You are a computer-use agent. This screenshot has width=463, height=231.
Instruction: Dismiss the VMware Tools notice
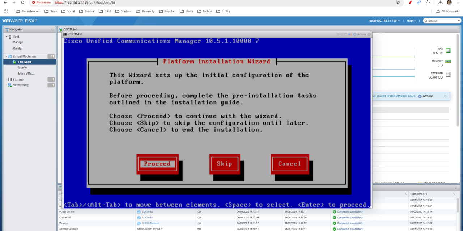pos(445,96)
